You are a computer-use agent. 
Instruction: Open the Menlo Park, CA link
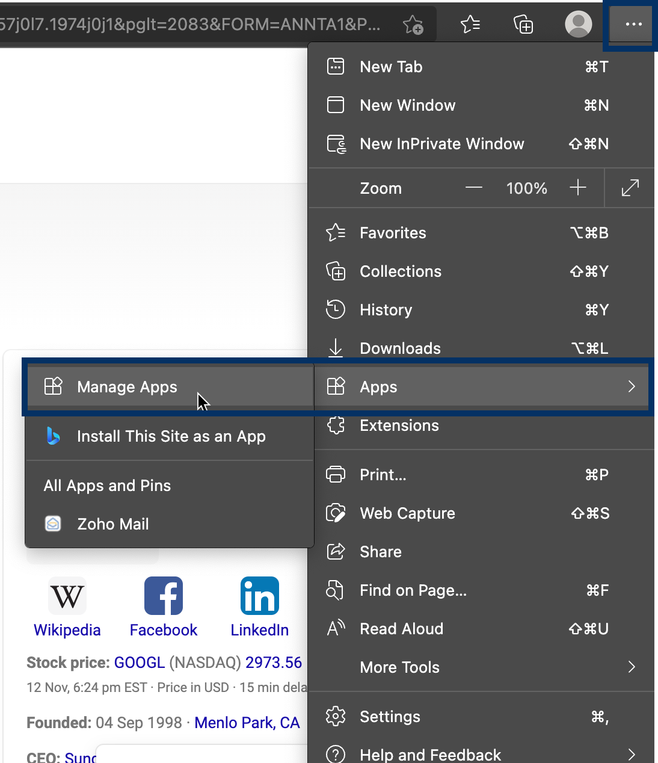pos(247,723)
